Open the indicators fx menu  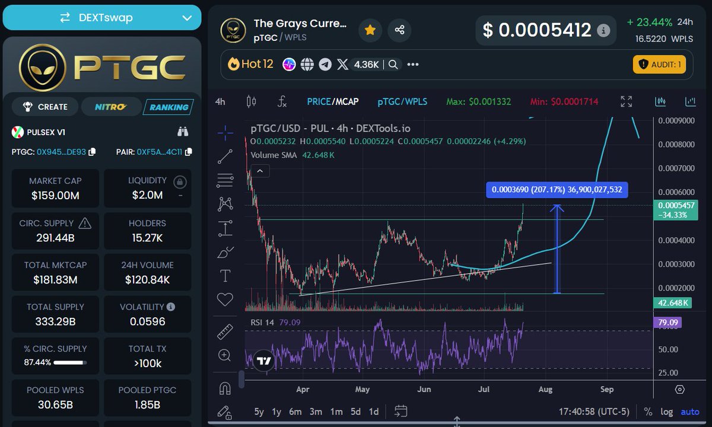[282, 101]
